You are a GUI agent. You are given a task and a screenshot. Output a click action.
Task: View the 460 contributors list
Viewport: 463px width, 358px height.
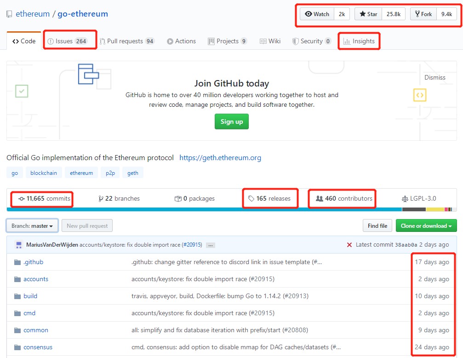tap(344, 198)
